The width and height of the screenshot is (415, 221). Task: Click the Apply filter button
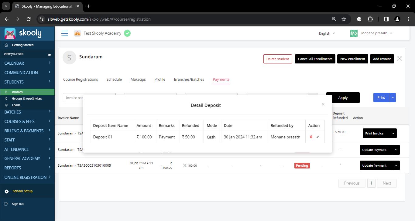coord(343,98)
